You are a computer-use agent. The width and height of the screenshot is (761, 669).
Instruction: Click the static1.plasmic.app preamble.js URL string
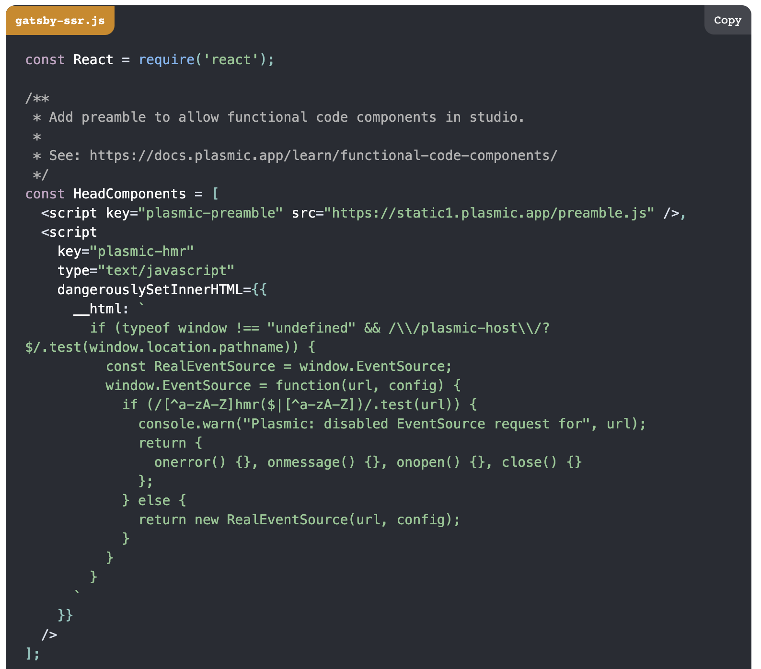tap(492, 213)
